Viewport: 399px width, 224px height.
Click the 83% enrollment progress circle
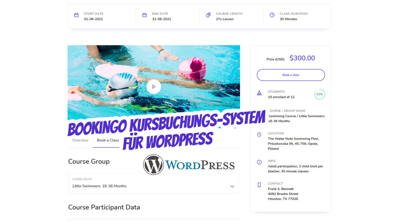pyautogui.click(x=320, y=94)
